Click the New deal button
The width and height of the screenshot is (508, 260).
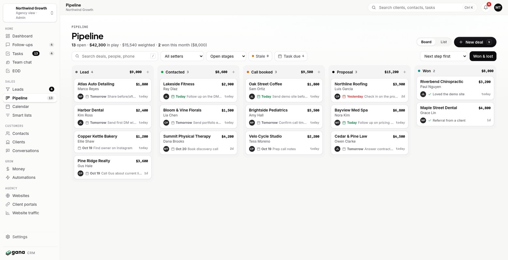(x=475, y=42)
